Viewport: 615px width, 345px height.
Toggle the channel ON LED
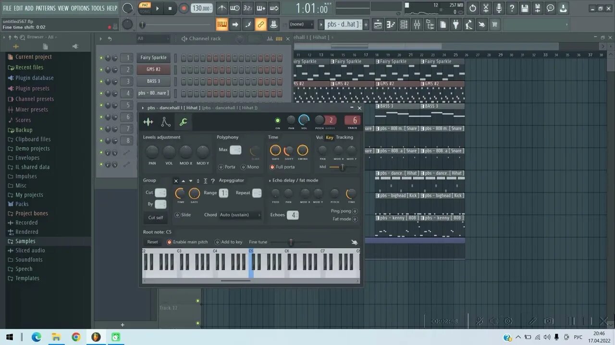click(x=277, y=120)
